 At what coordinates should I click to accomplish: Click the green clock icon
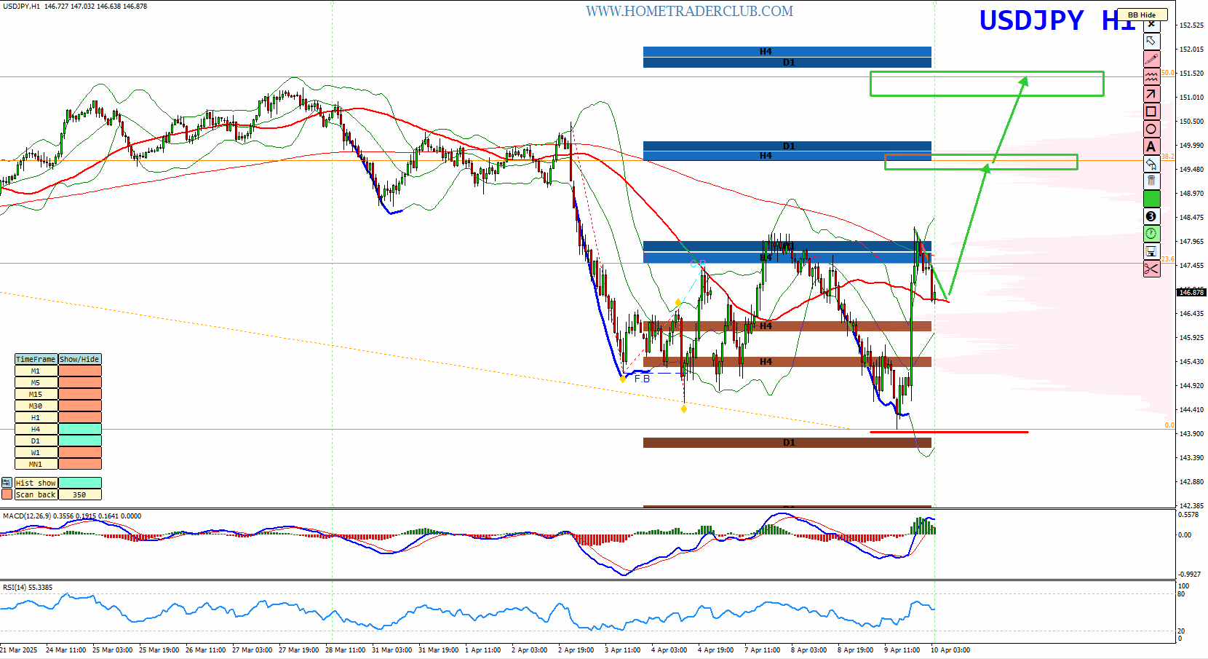pos(1151,234)
